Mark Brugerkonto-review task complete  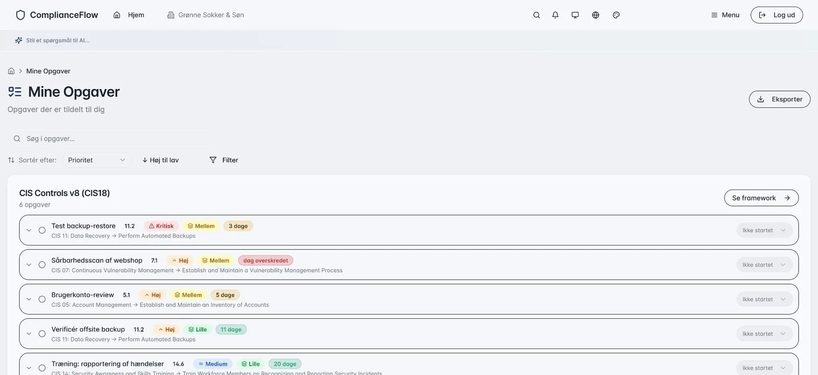point(42,299)
